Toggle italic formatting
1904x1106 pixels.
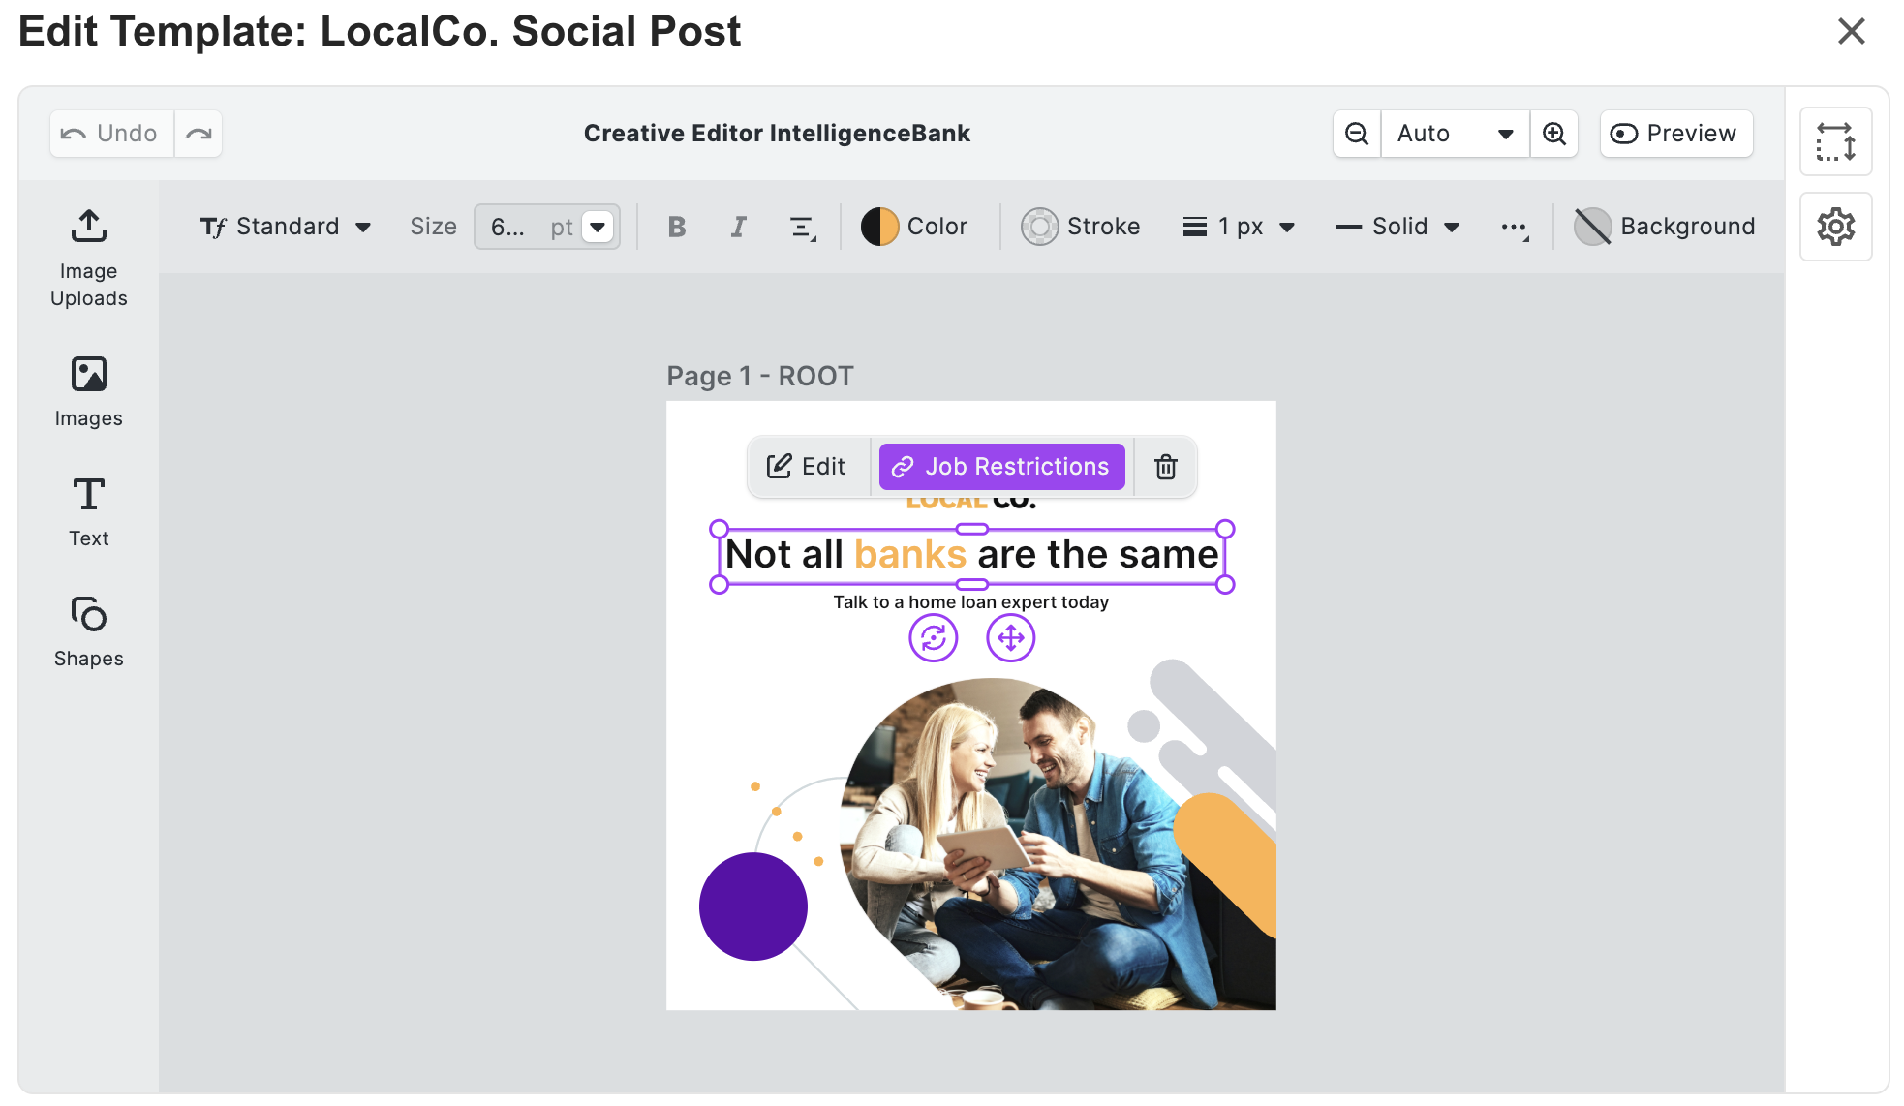click(x=738, y=227)
